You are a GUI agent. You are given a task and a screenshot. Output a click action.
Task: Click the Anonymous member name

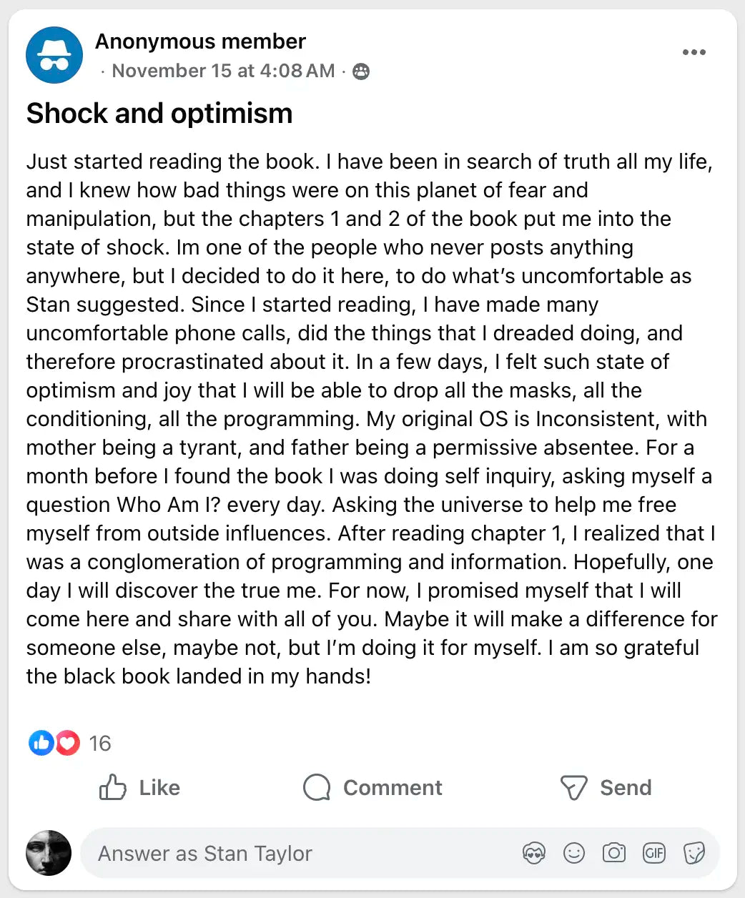[x=200, y=41]
